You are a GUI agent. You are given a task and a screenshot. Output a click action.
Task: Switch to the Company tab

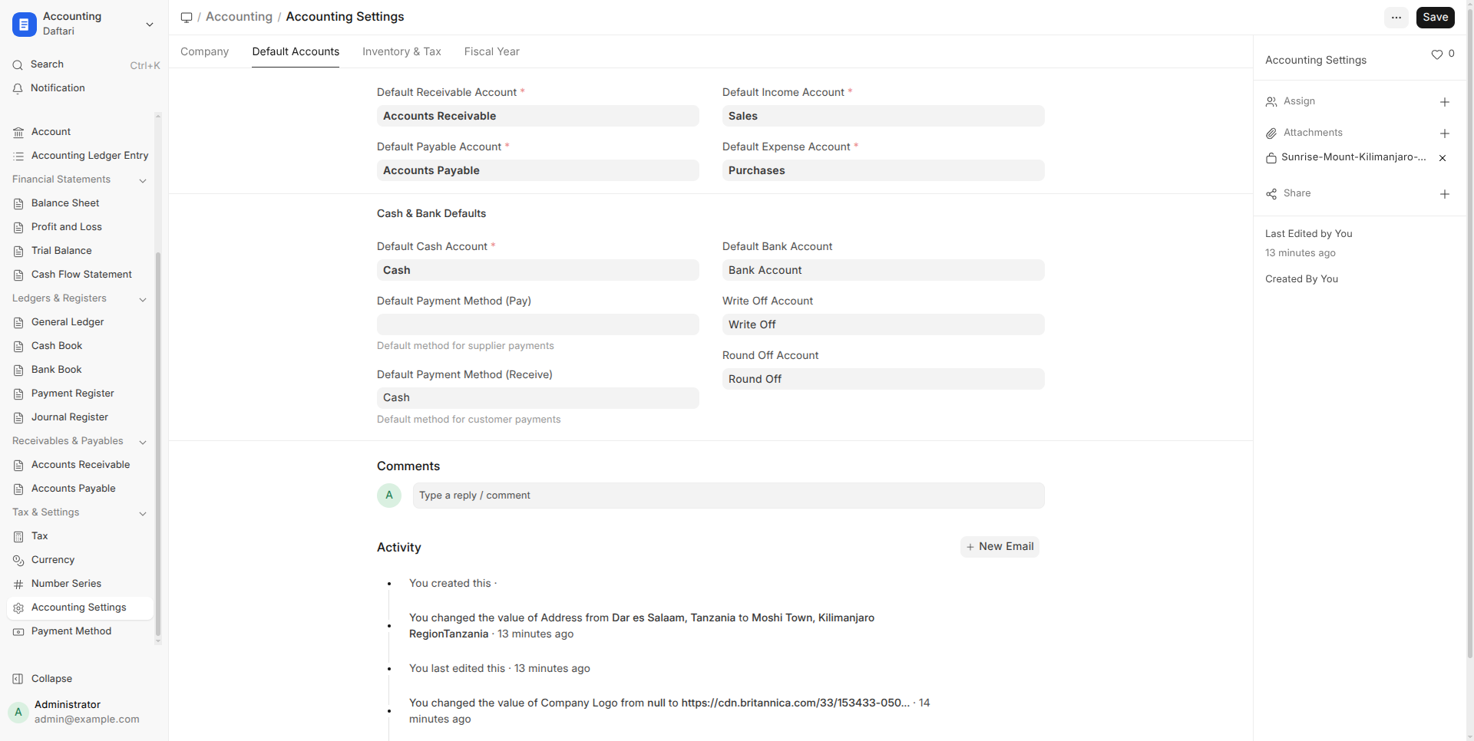pyautogui.click(x=204, y=51)
